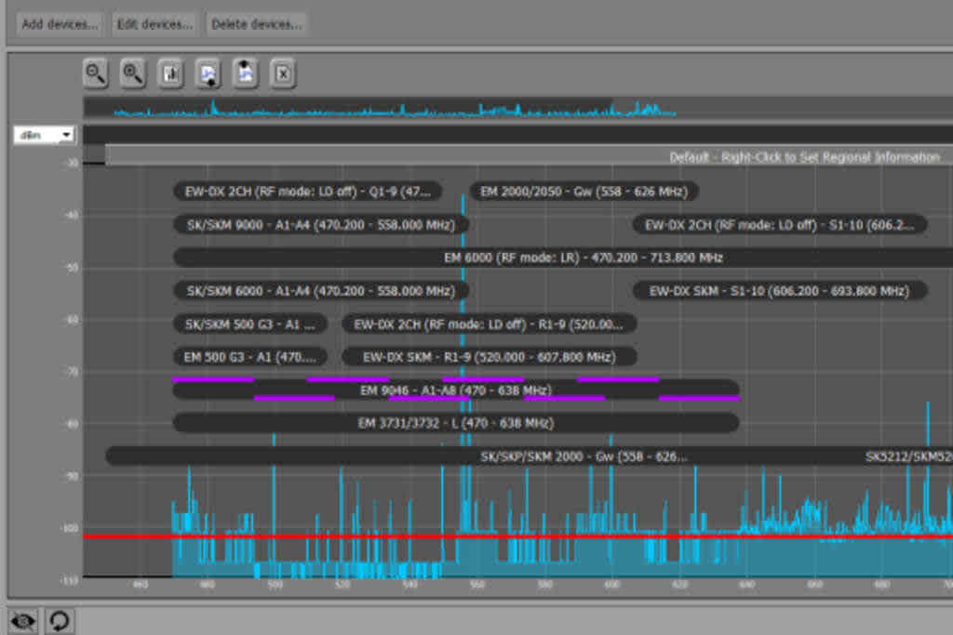
Task: Select SK/SKM 500 G3 A1 bar
Action: (250, 324)
